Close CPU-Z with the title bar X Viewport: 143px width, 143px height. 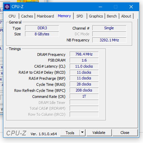click(x=131, y=7)
